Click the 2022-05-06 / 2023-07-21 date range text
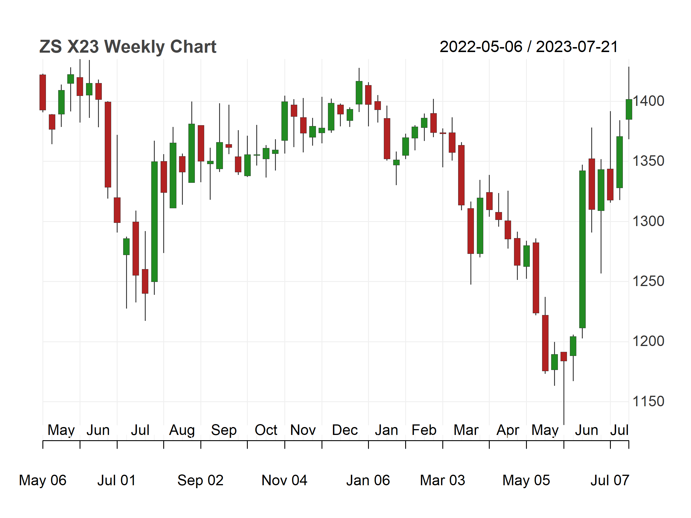691x518 pixels. click(x=529, y=47)
